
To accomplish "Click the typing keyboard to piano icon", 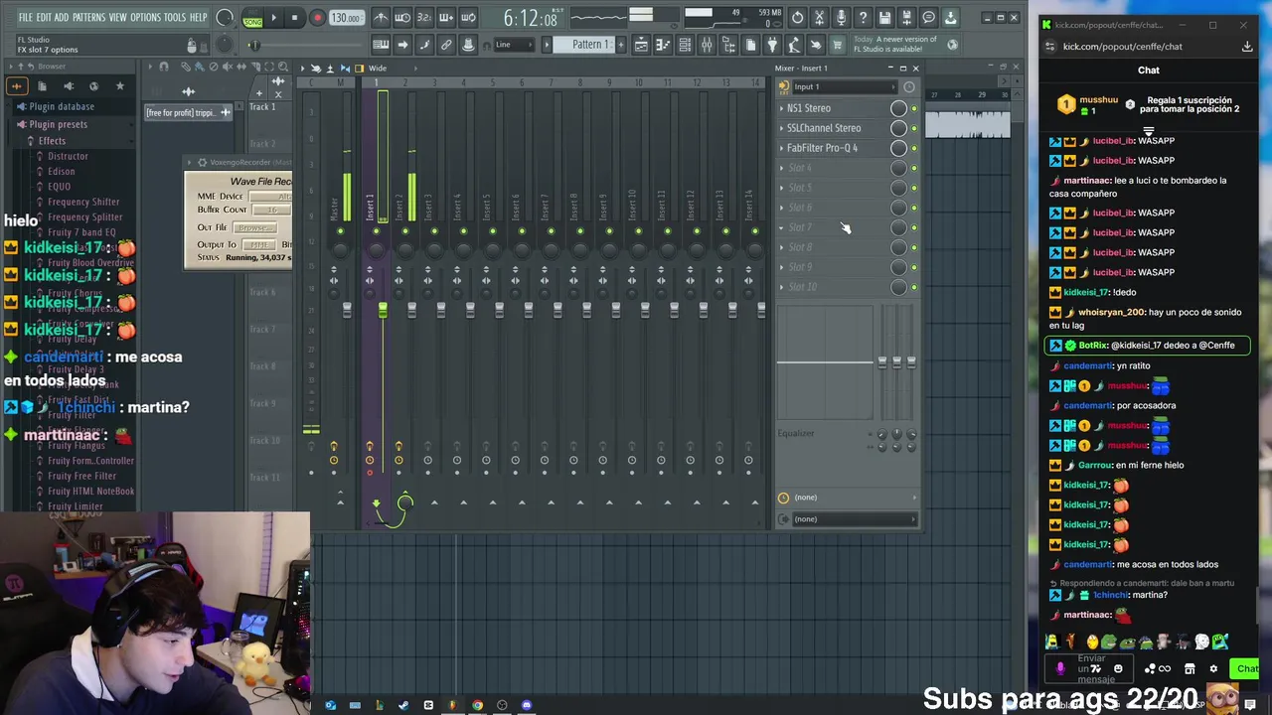I will (381, 45).
